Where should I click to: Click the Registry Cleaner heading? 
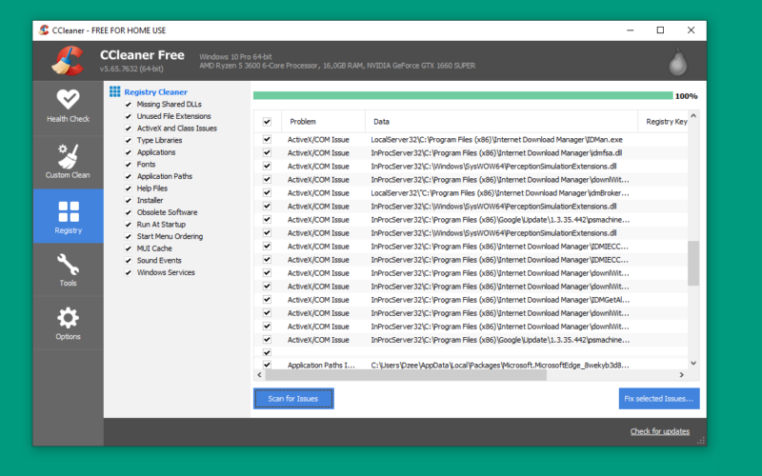tap(155, 91)
